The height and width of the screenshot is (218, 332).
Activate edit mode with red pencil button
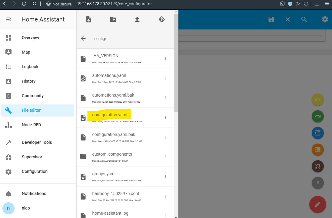tap(317, 204)
